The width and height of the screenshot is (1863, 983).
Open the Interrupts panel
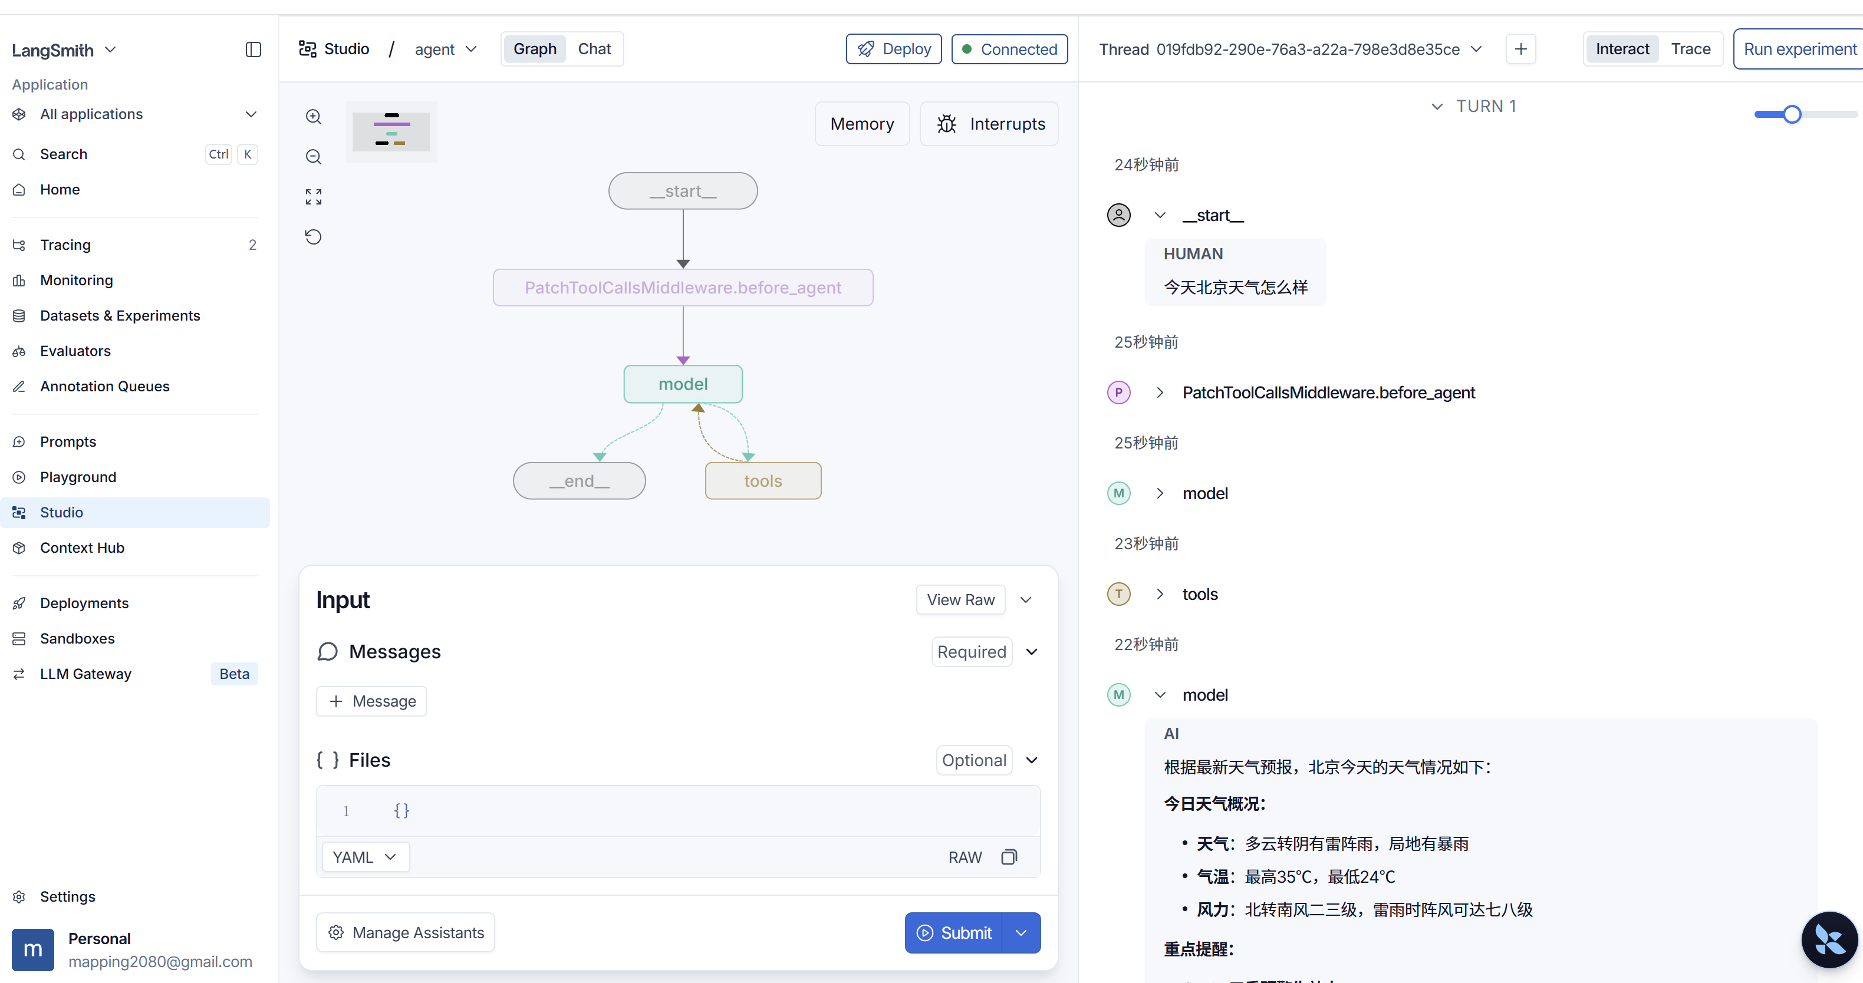tap(989, 124)
